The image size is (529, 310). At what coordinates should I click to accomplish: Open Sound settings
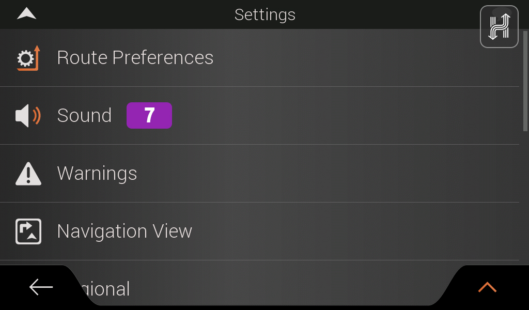259,116
